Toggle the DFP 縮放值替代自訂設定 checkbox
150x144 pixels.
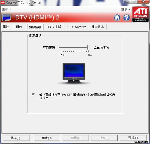coord(33,95)
